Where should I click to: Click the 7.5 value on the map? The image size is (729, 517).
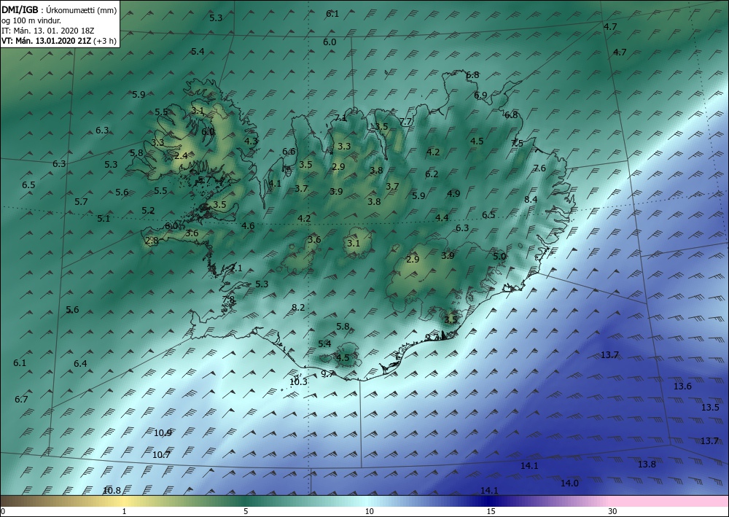pos(517,143)
